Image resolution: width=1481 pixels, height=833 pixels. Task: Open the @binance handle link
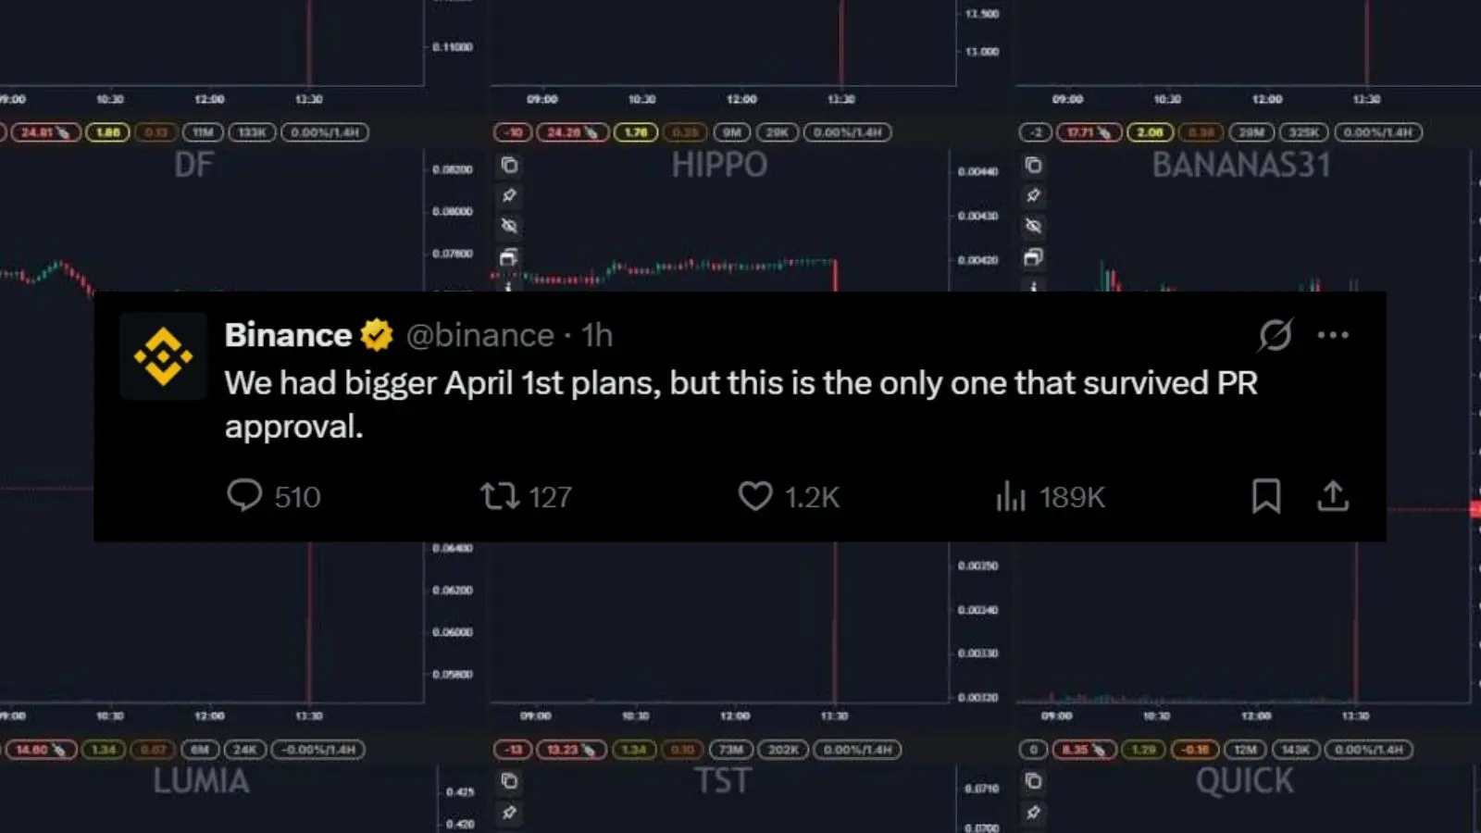pos(480,335)
